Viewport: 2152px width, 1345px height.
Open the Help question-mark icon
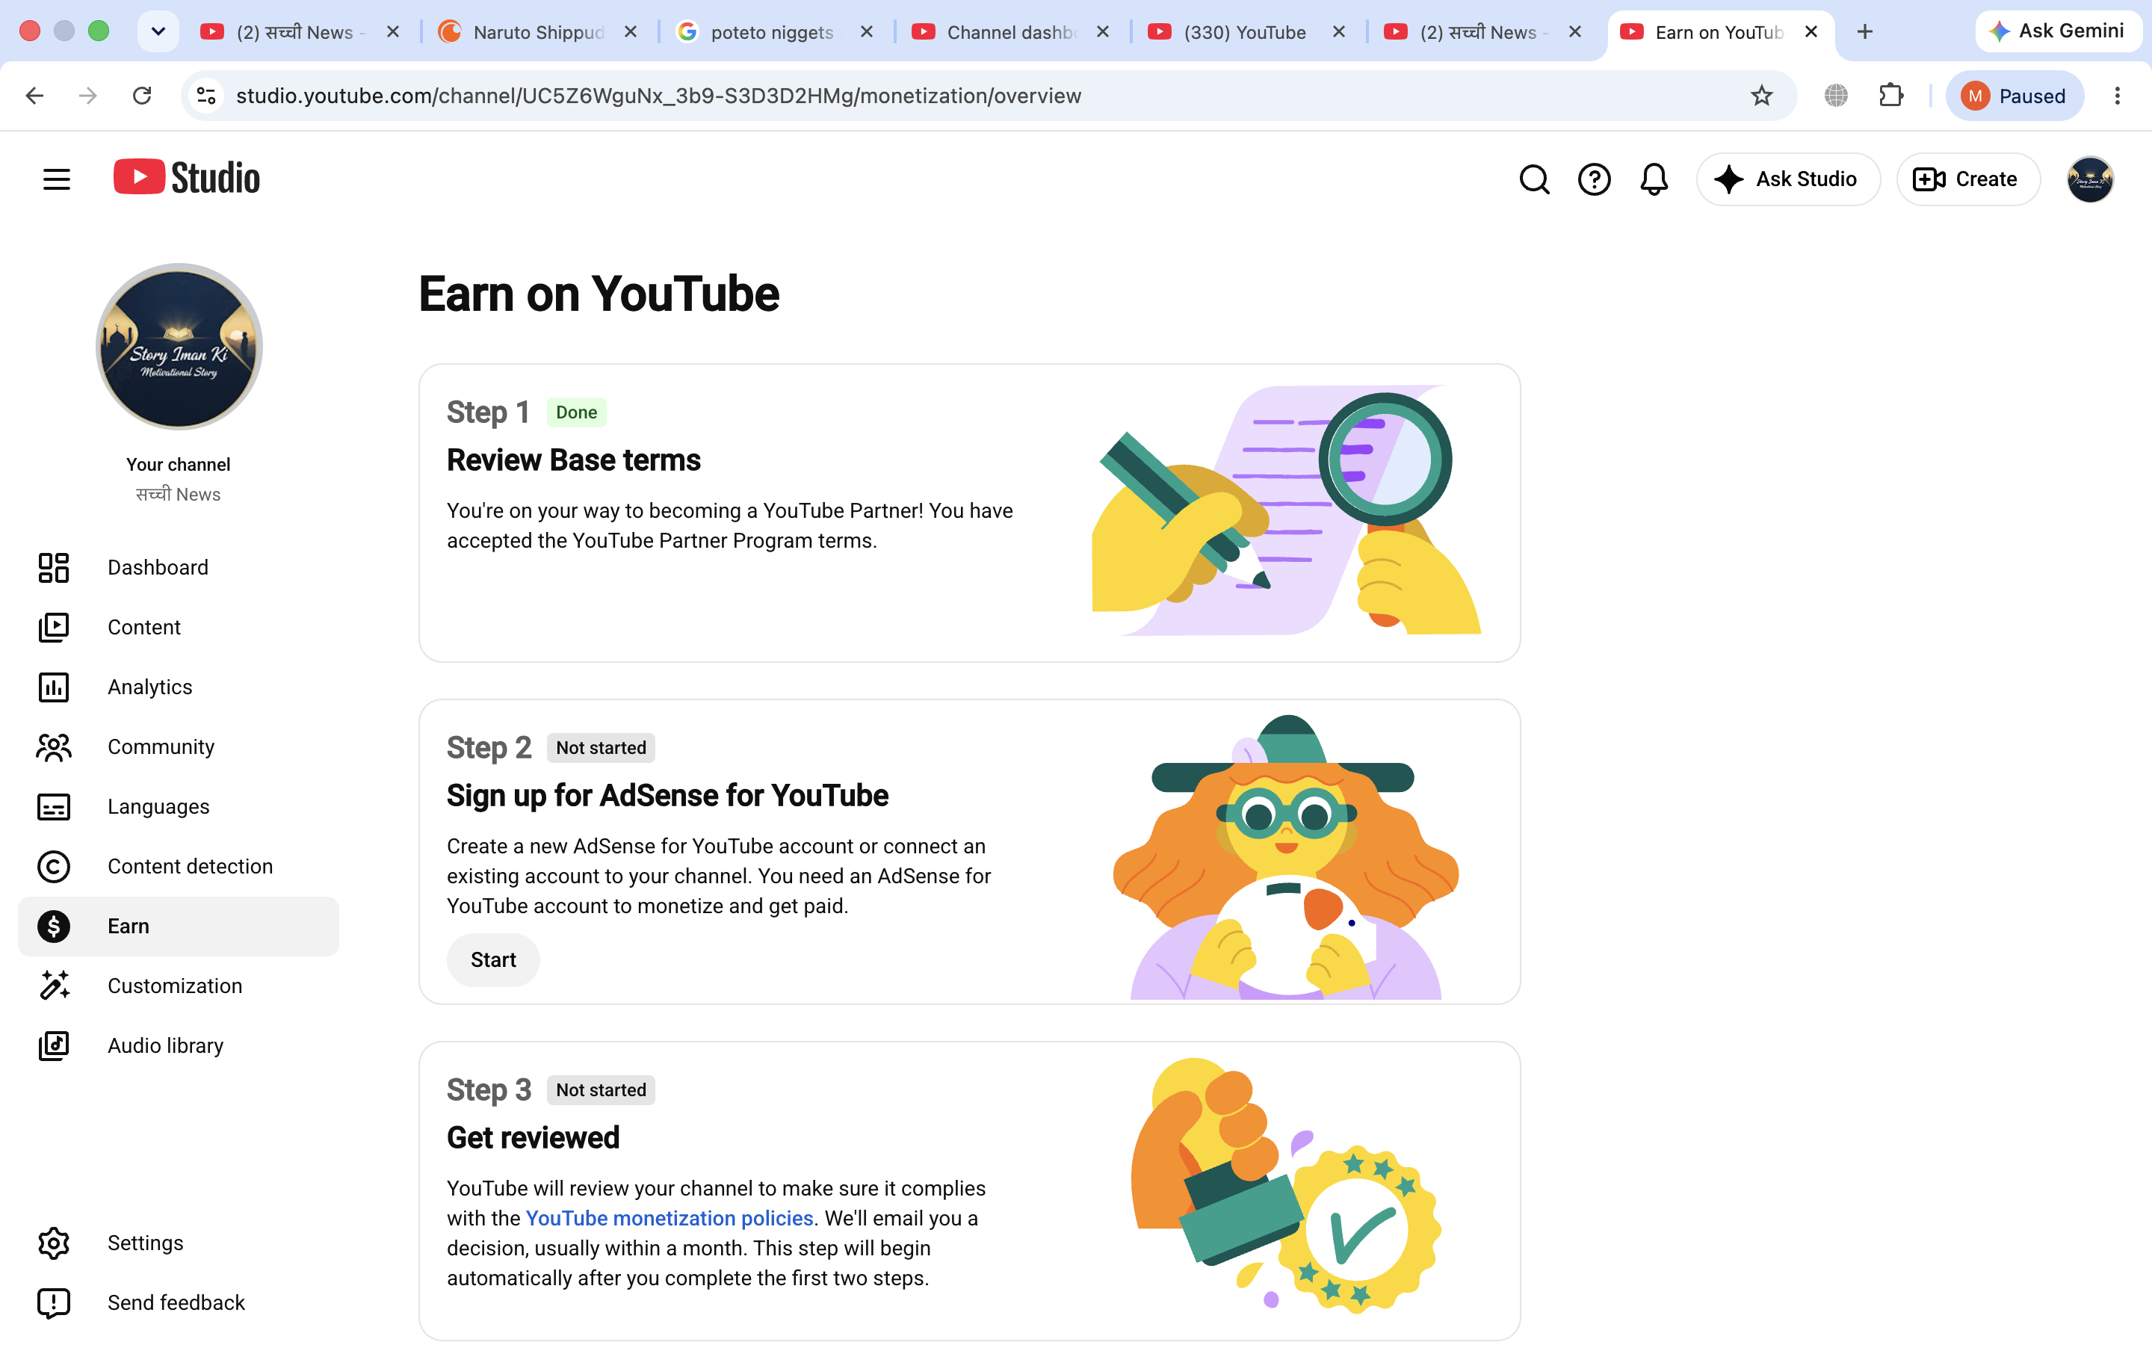[x=1594, y=179]
